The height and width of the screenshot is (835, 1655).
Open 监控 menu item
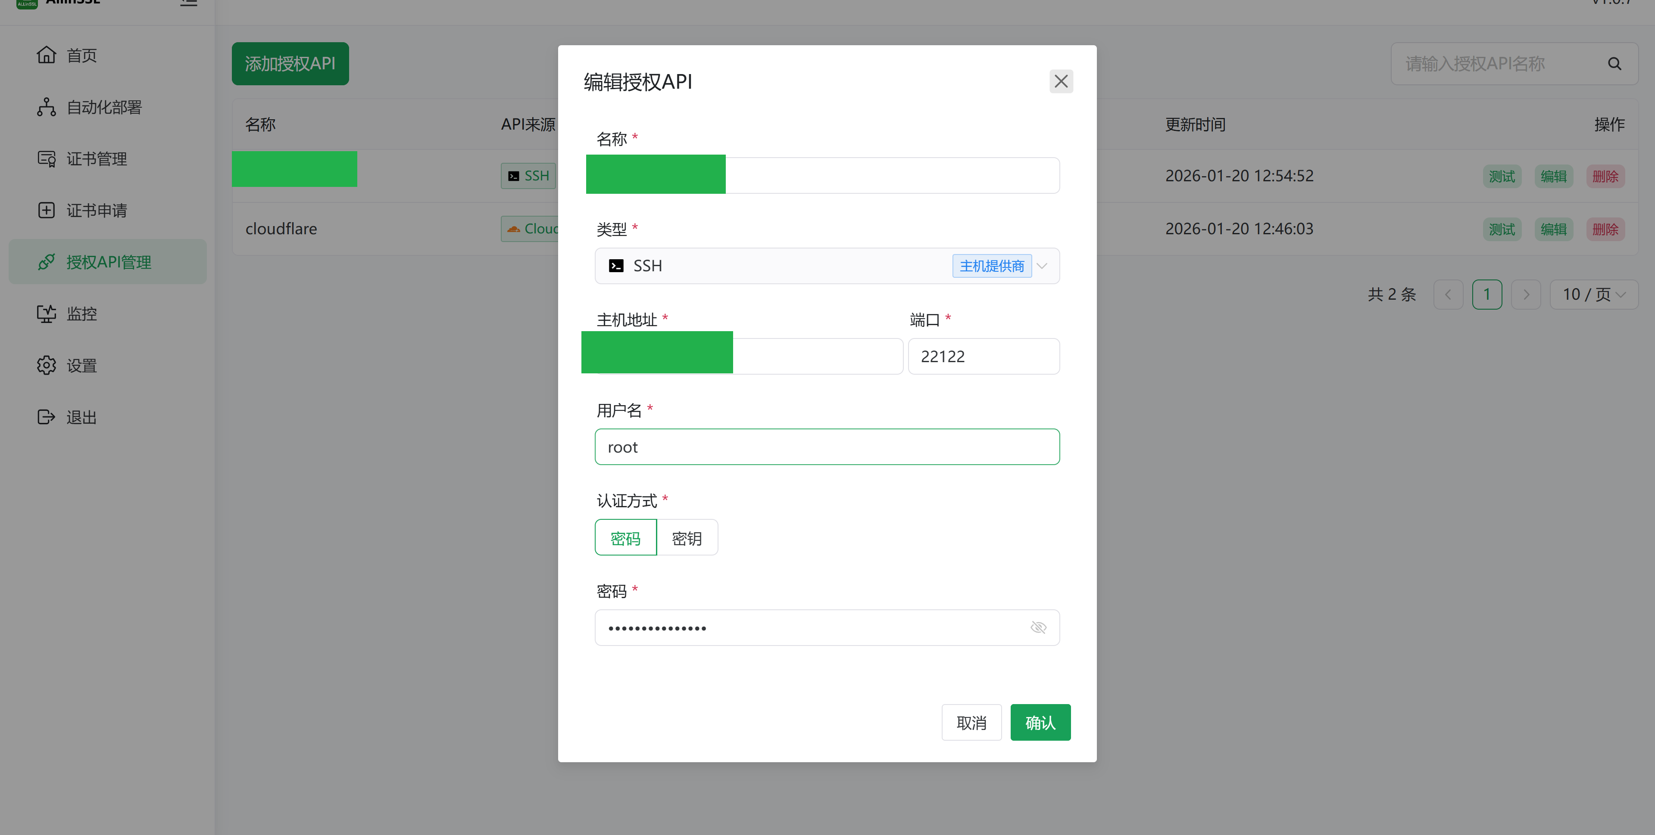coord(107,314)
